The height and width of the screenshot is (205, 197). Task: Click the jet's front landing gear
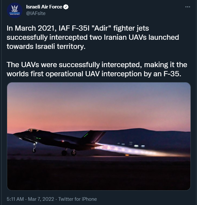tap(34, 149)
